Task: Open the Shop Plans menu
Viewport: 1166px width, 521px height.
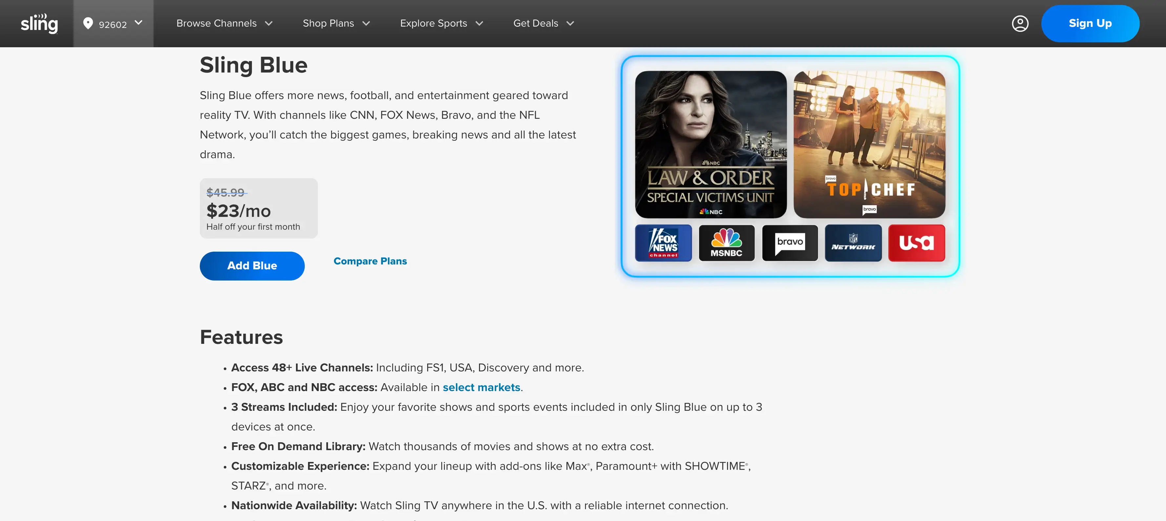Action: pyautogui.click(x=328, y=23)
